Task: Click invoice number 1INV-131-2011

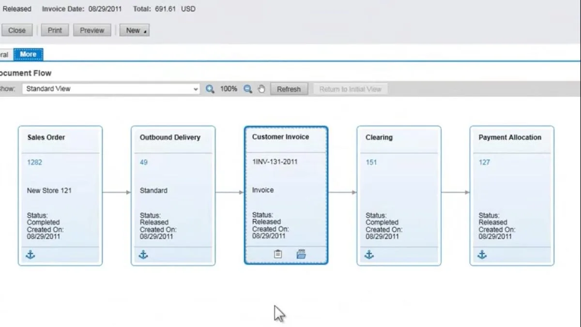Action: [x=275, y=162]
